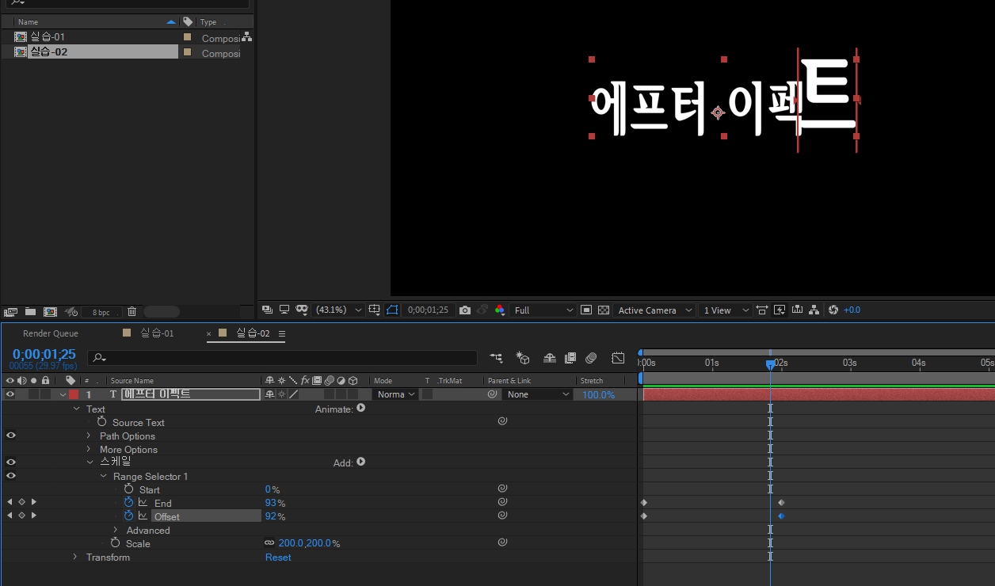
Task: Click the red label color of layer 1
Action: point(74,394)
